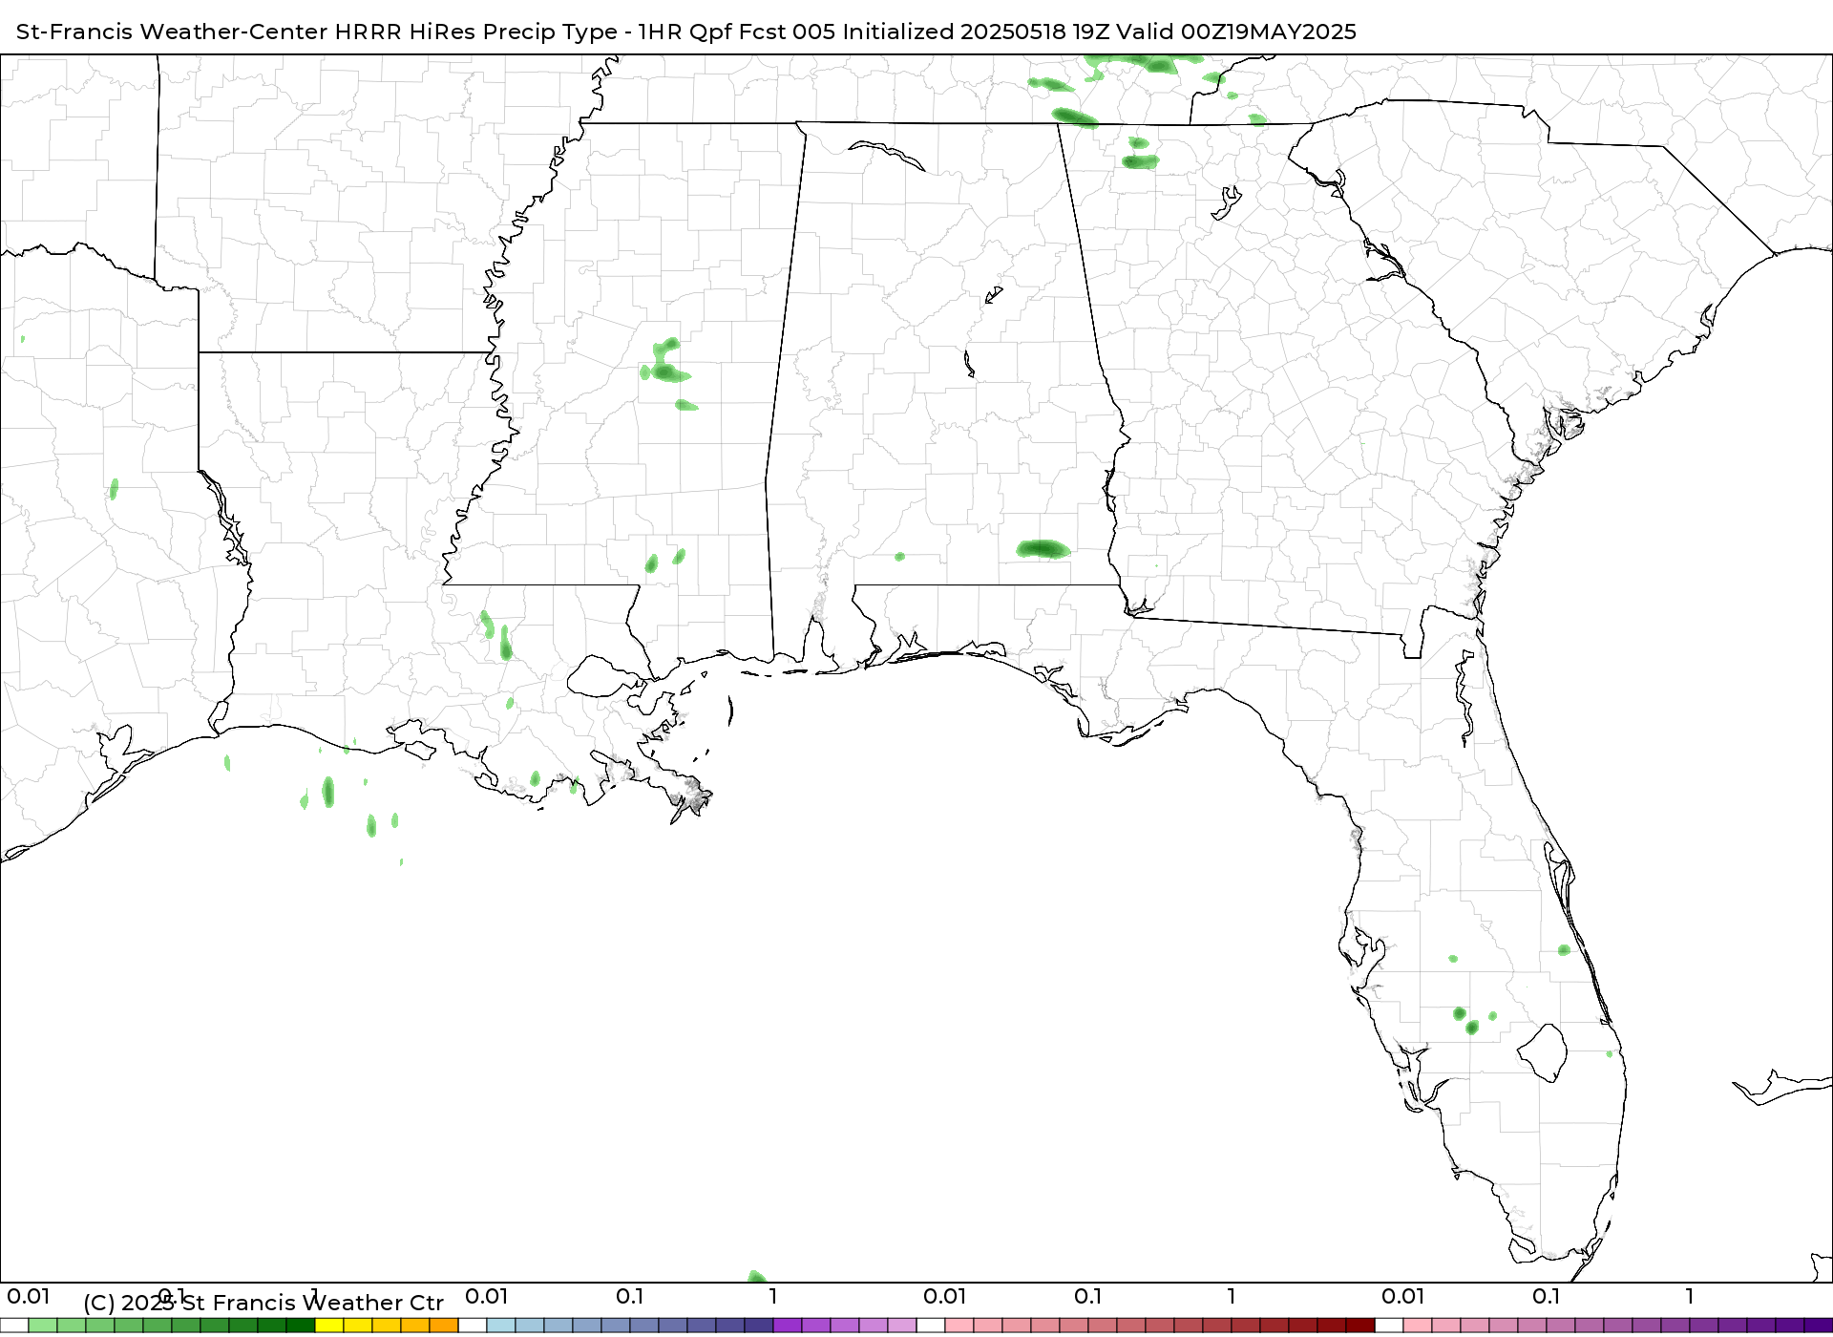The width and height of the screenshot is (1833, 1337).
Task: Click the rain band across the northern Alabama-Georgia border
Action: coord(1076,118)
